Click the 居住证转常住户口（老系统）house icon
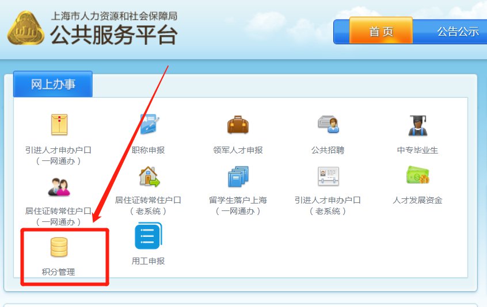This screenshot has height=307, width=487. [149, 176]
